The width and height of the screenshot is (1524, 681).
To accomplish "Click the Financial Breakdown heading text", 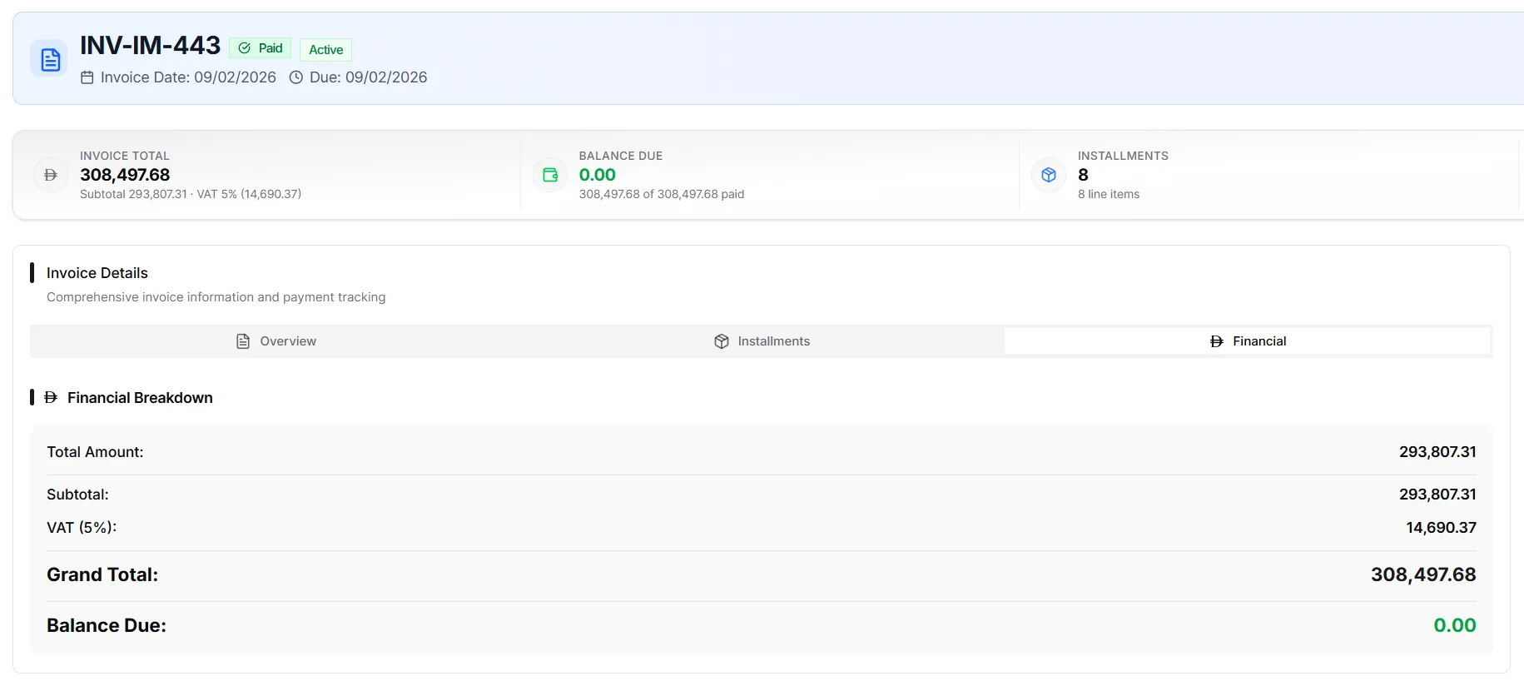I will 140,398.
